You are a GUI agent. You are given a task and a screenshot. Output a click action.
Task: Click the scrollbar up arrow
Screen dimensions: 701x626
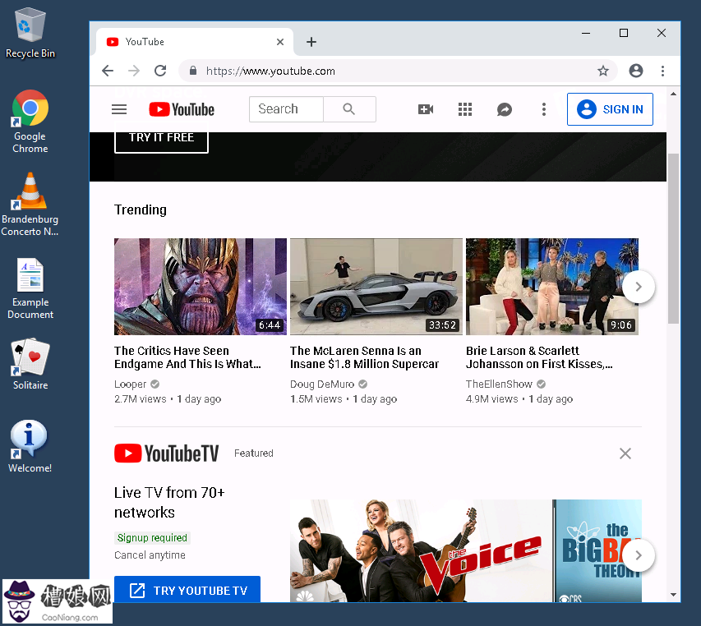tap(673, 94)
